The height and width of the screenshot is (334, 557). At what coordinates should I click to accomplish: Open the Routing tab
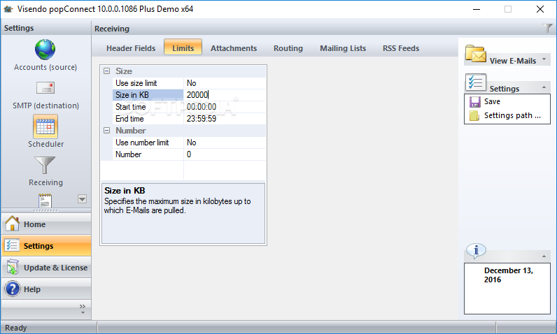pos(288,48)
